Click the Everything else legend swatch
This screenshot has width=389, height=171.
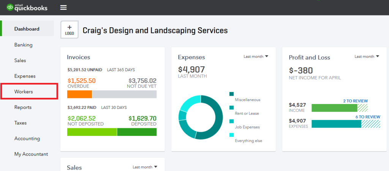[231, 135]
